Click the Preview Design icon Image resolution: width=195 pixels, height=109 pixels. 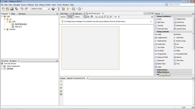coord(92,17)
